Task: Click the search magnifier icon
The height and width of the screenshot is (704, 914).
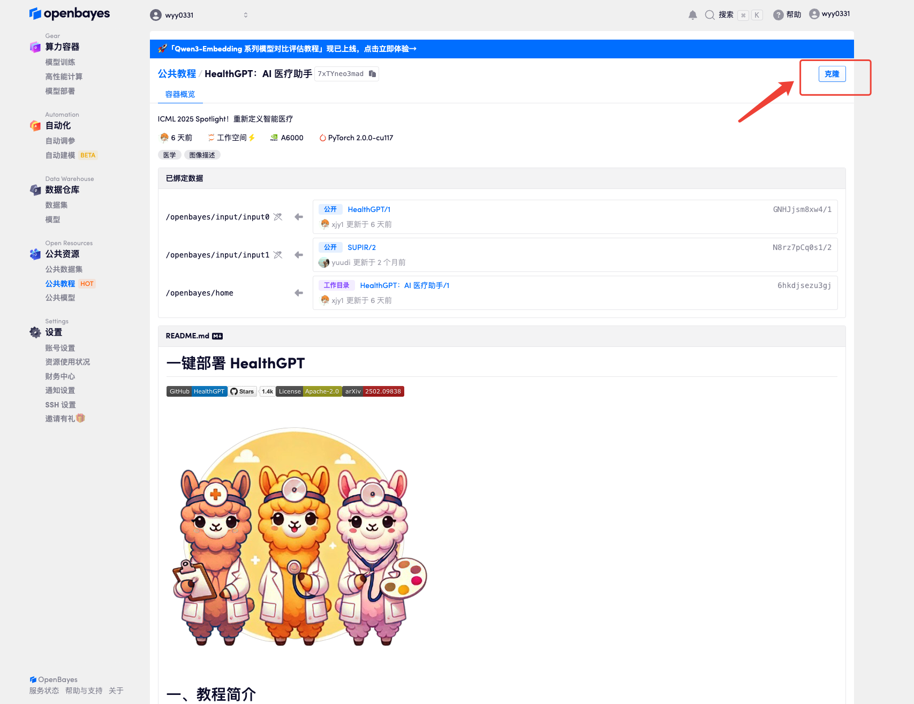Action: click(x=709, y=15)
